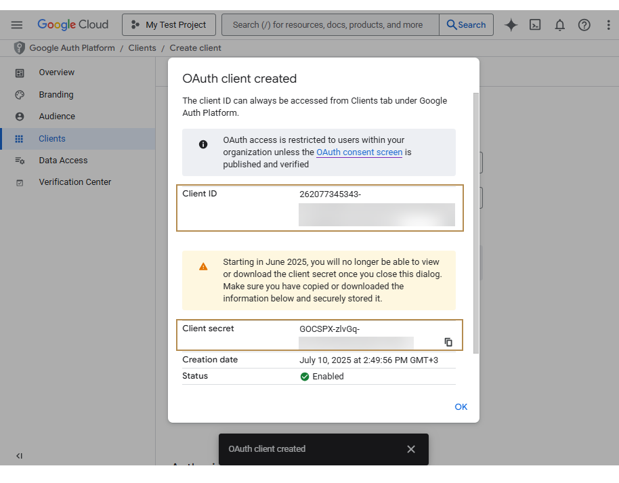Image resolution: width=619 pixels, height=483 pixels.
Task: Click the Status label
Action: point(195,375)
